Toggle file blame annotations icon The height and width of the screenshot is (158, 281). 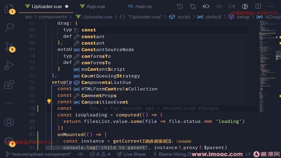coord(245,7)
